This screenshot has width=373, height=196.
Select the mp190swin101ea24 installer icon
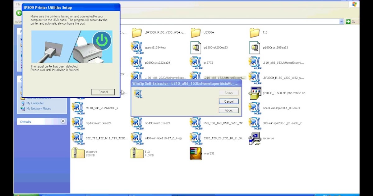(x=137, y=123)
